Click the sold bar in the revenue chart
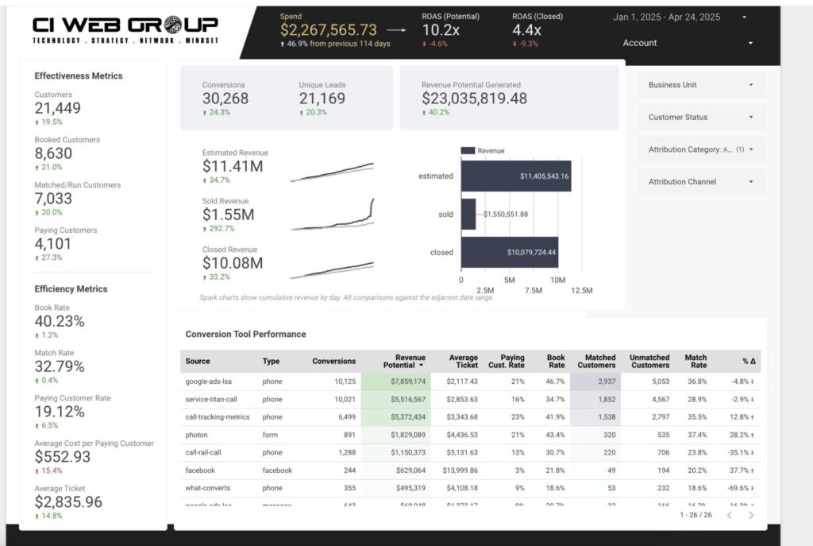Viewport: 813px width, 546px height. pos(468,214)
